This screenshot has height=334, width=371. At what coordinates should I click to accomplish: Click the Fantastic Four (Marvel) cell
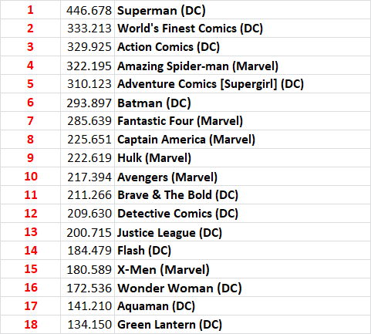tap(242, 121)
